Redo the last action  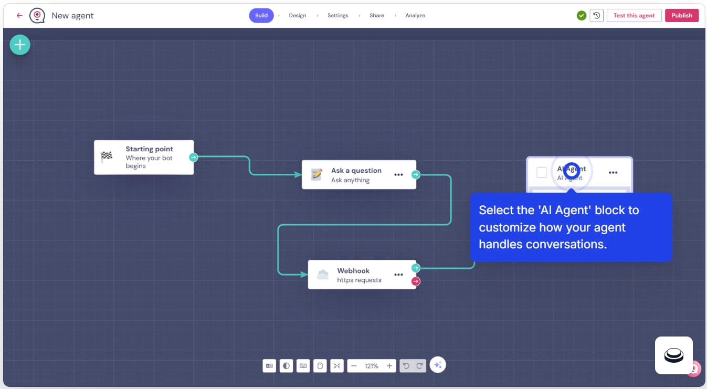tap(419, 366)
